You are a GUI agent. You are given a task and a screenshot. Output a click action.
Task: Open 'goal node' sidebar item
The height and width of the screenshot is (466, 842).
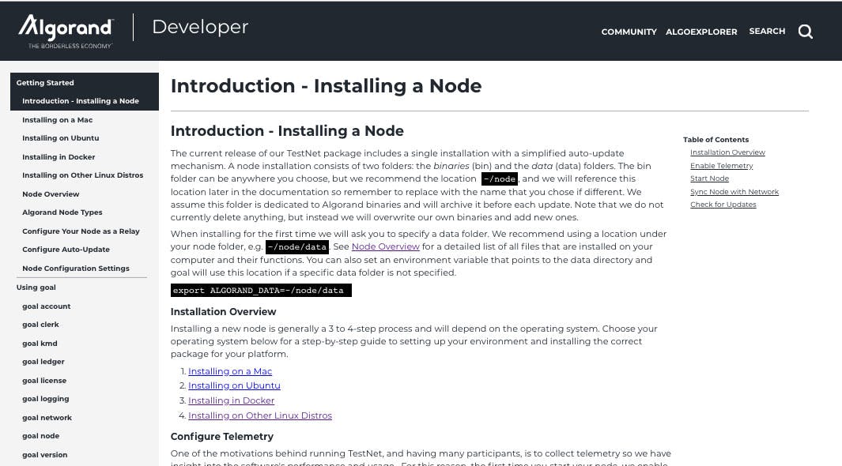click(41, 435)
